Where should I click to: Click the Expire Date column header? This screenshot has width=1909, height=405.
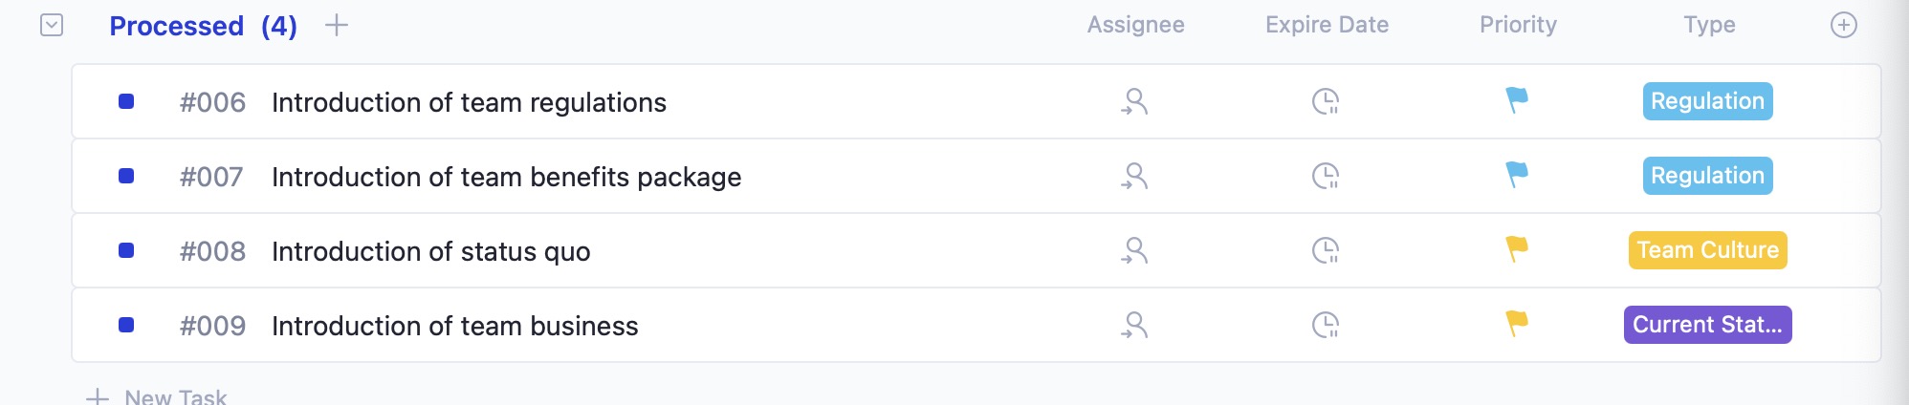[x=1327, y=25]
